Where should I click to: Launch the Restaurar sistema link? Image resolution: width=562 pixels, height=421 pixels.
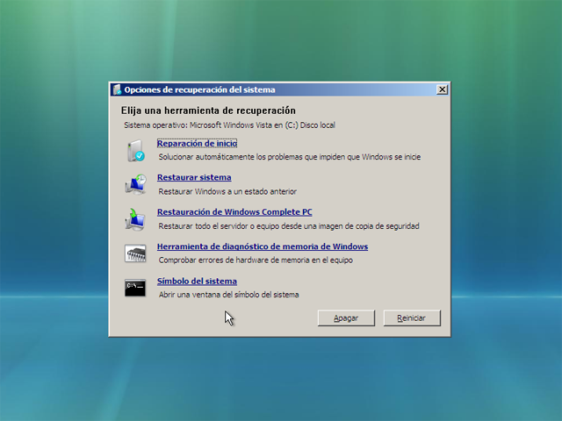pos(194,177)
